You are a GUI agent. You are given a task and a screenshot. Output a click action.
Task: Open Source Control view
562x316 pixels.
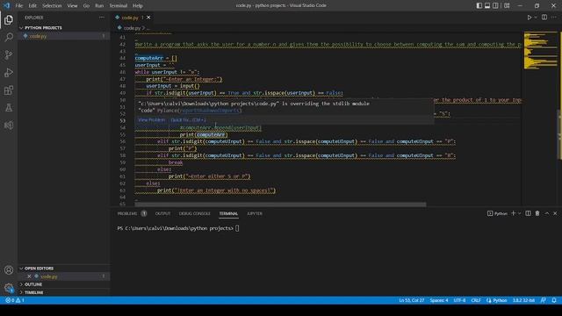(x=9, y=54)
